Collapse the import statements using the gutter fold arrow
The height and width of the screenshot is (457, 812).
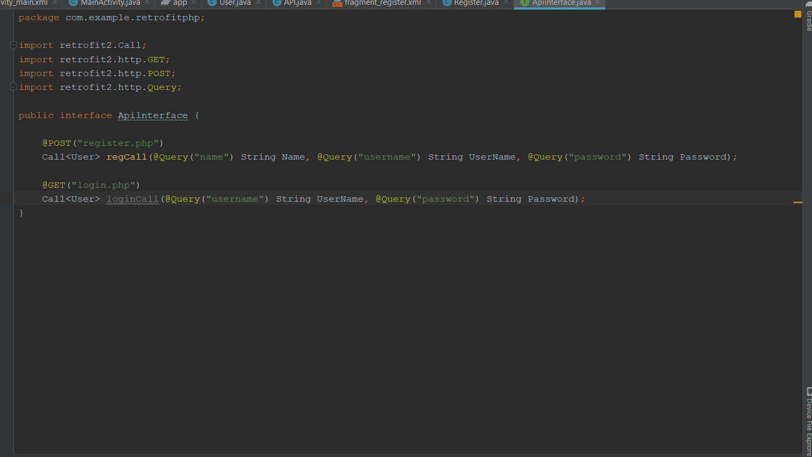click(13, 45)
